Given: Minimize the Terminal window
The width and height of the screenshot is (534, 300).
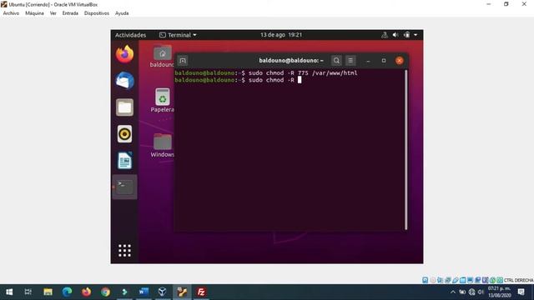Looking at the screenshot, I should pyautogui.click(x=368, y=61).
